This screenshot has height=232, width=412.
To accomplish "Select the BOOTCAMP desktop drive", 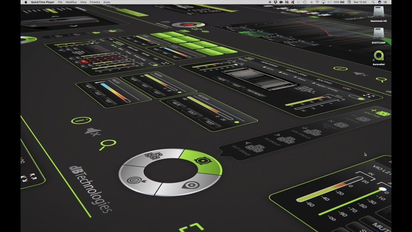I will (379, 36).
